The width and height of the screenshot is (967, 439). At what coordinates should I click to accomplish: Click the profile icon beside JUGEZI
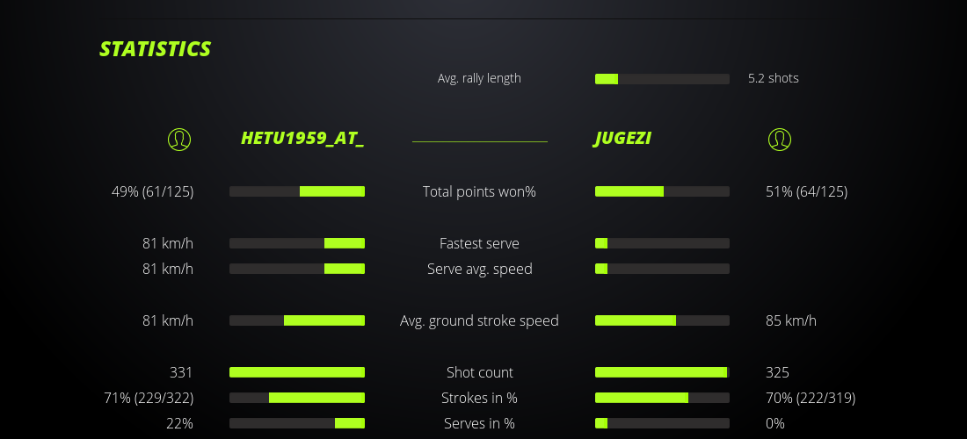780,139
